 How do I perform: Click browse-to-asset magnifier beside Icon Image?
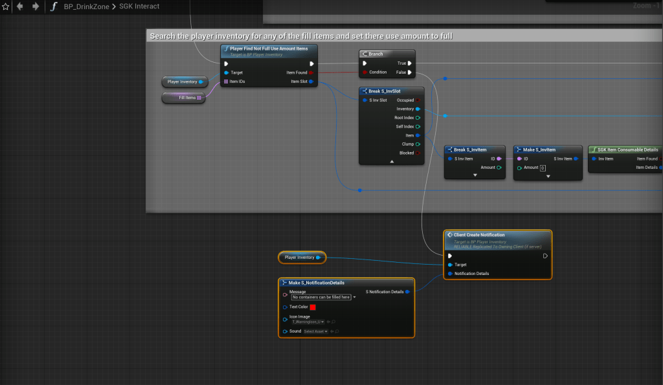click(x=333, y=322)
